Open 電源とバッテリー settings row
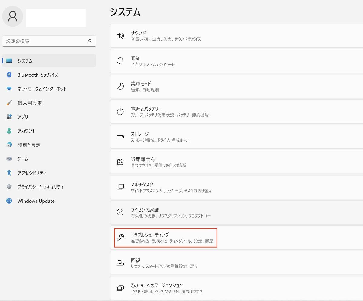 point(237,111)
